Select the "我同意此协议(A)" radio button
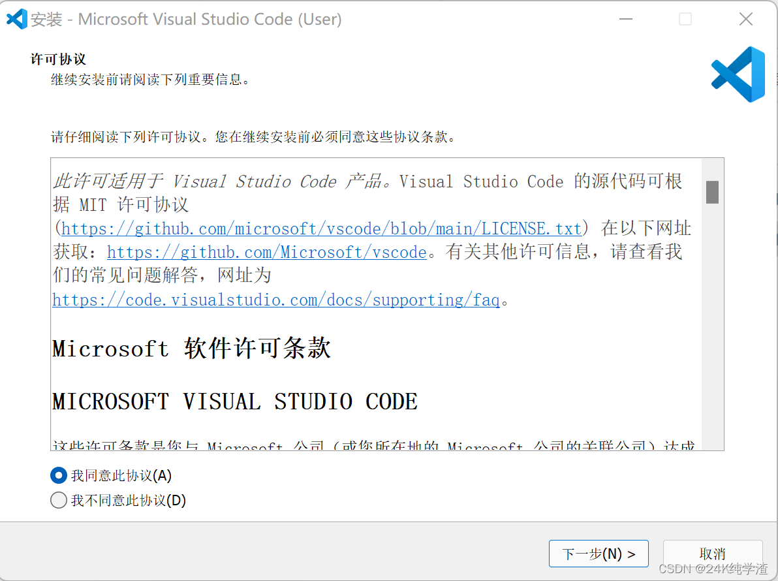 59,475
